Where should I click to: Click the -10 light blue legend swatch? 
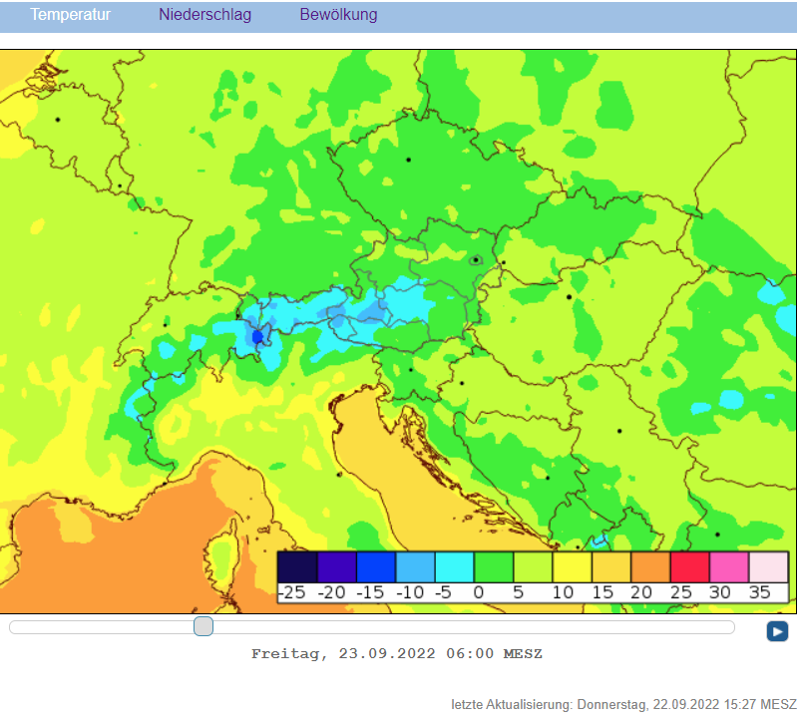(x=415, y=566)
